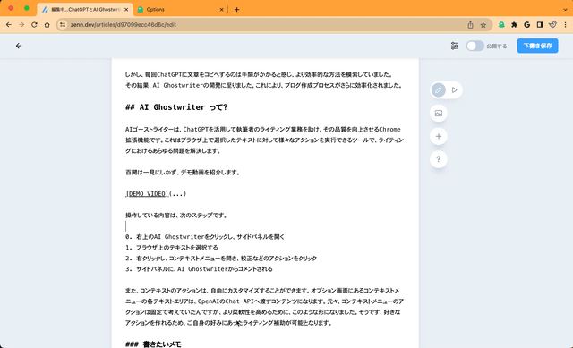Open a new browser tab
Viewport: 573px width, 348px height.
coord(236,10)
